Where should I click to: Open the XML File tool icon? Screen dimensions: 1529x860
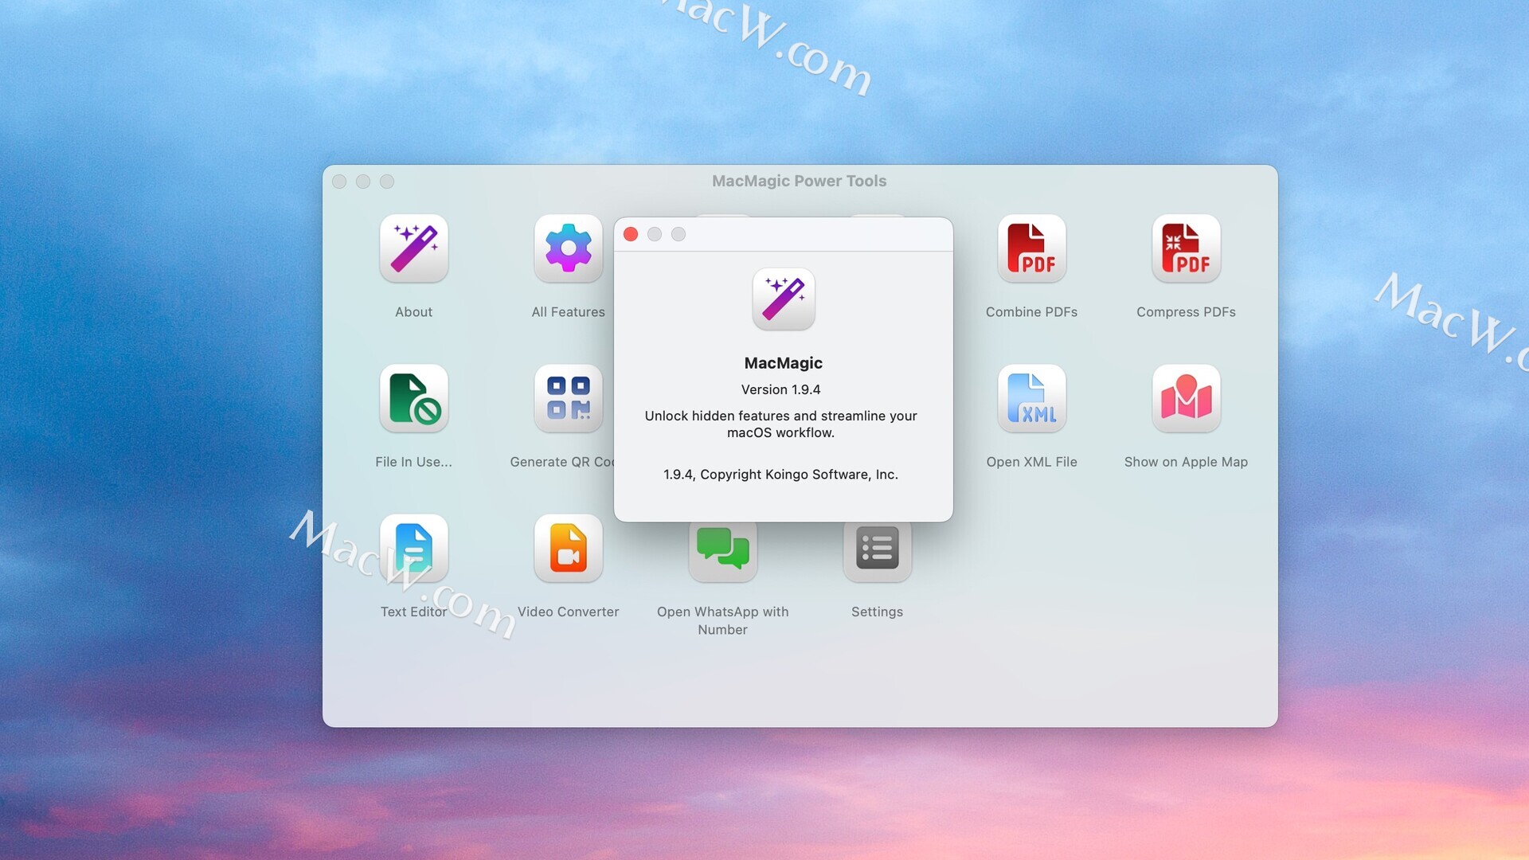(x=1031, y=398)
